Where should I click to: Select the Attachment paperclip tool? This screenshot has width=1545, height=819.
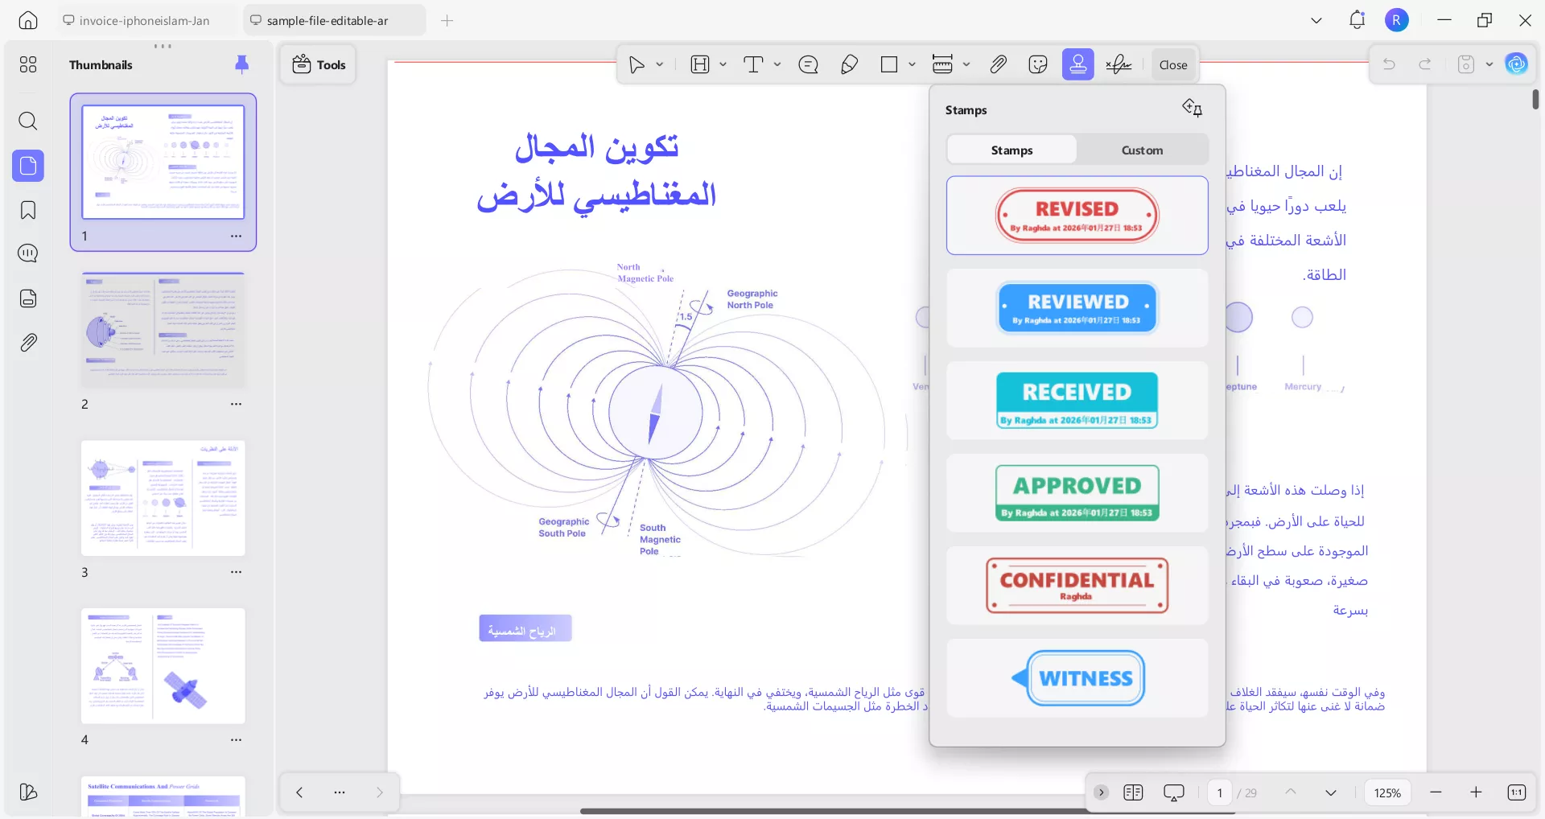click(998, 64)
